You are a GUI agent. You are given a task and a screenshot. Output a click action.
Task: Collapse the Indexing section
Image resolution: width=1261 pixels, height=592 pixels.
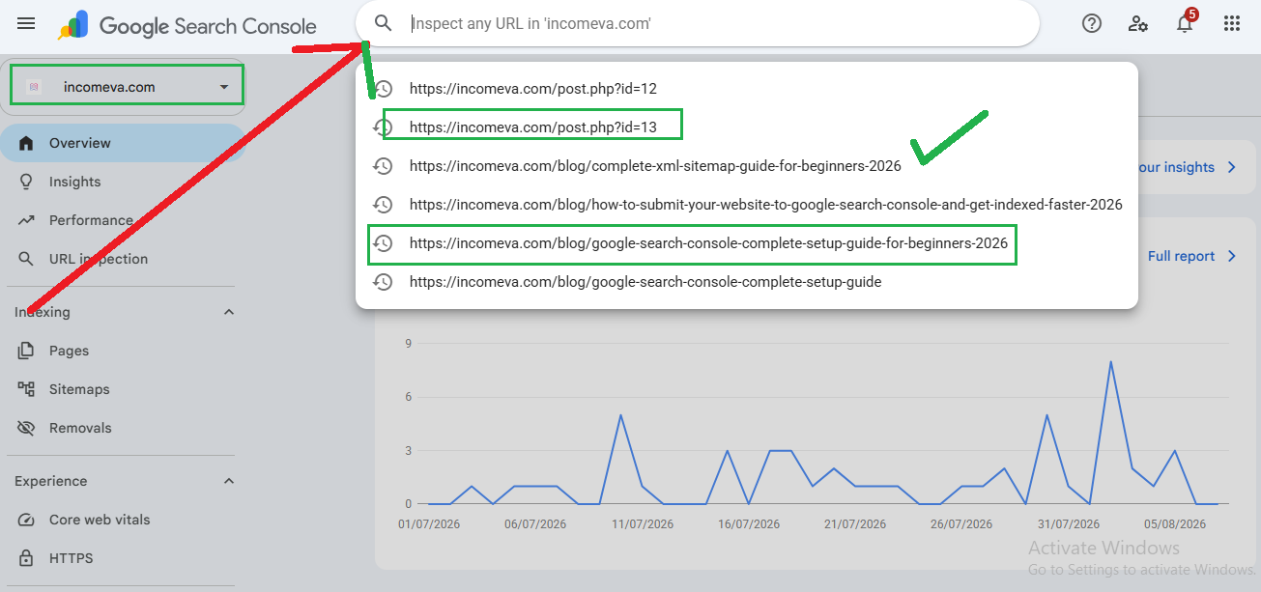[x=229, y=312]
